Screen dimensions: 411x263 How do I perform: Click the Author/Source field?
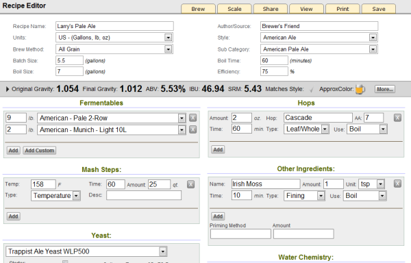319,26
